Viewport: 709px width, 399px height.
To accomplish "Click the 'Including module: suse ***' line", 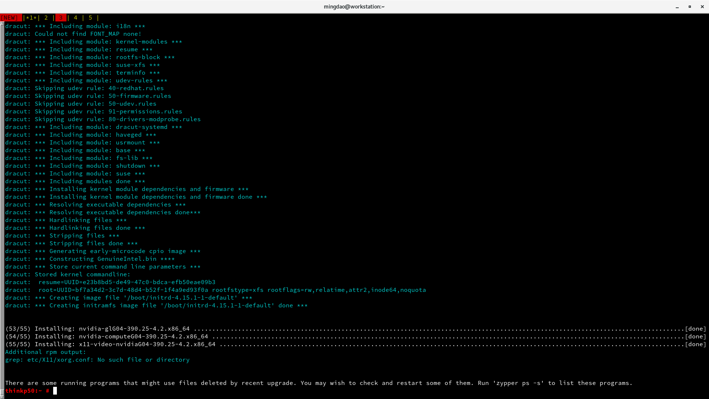I will [x=75, y=174].
